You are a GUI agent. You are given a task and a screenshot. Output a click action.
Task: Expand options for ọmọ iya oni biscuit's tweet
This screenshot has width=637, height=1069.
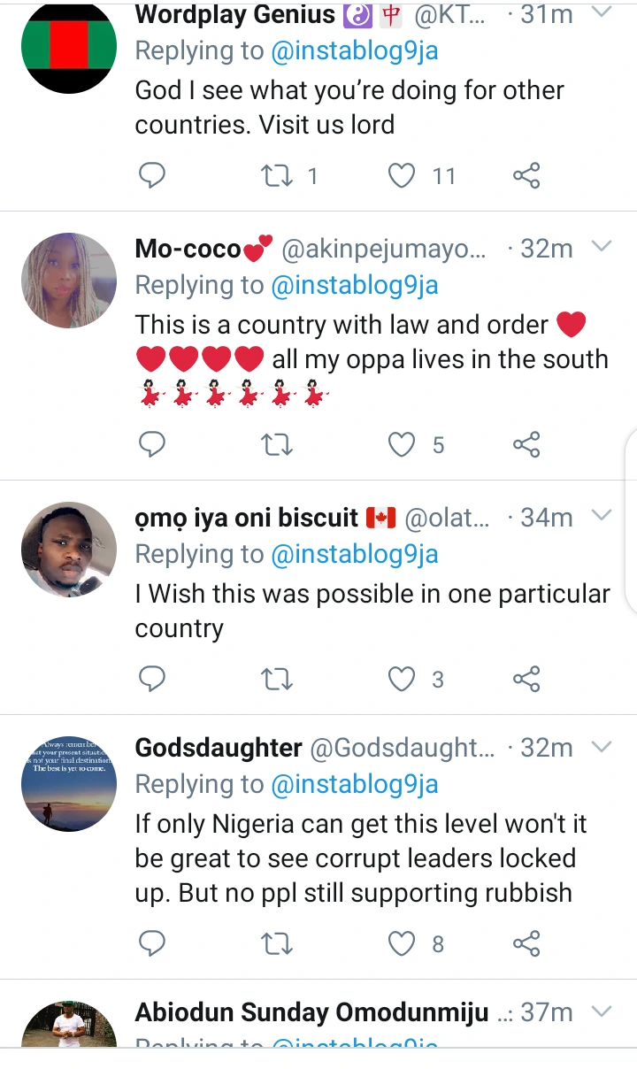[x=602, y=516]
